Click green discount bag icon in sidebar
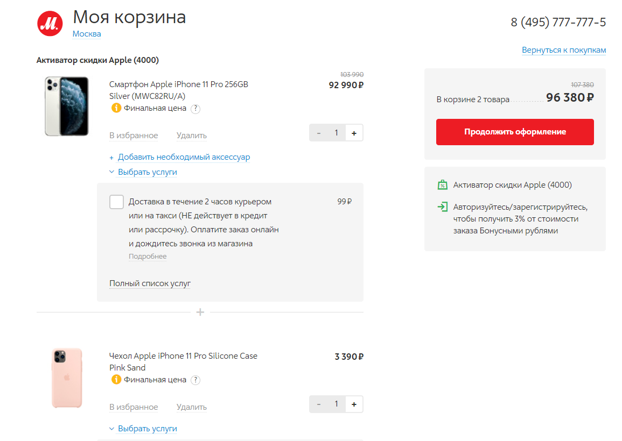 click(x=442, y=185)
